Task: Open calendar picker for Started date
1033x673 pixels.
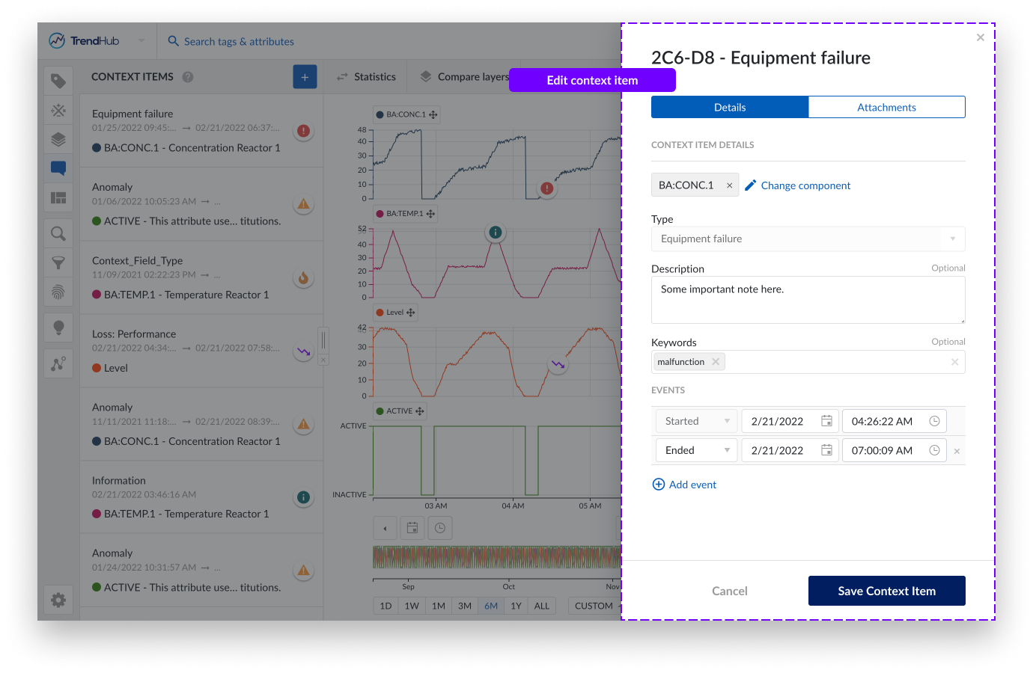Action: [826, 421]
